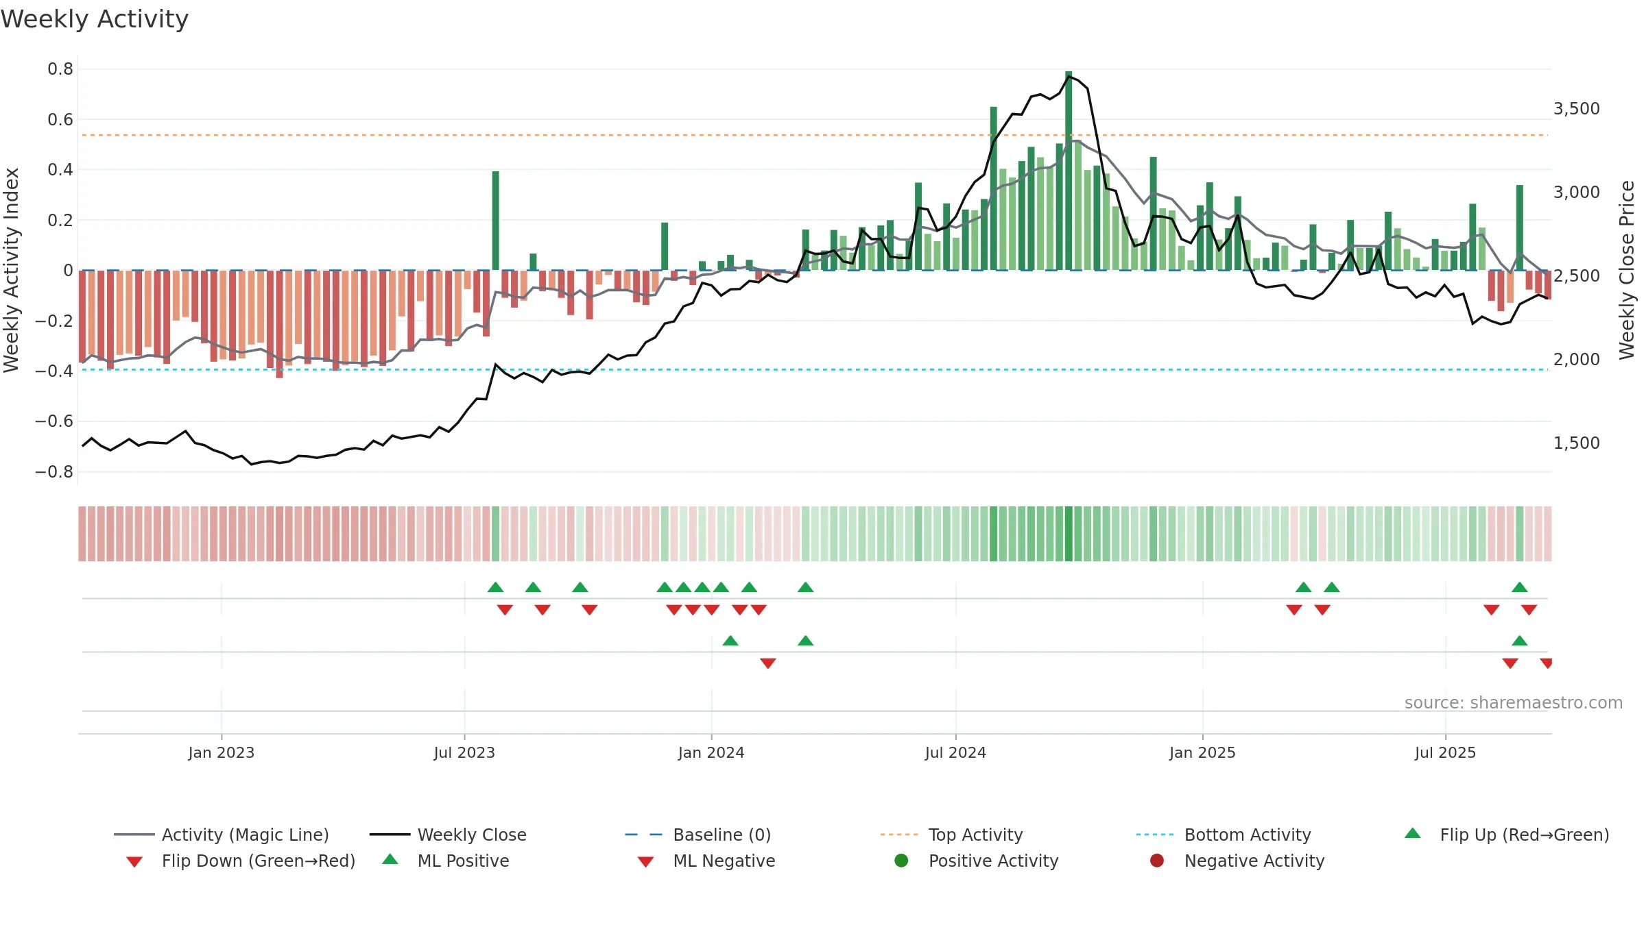This screenshot has width=1646, height=925.
Task: Click the 2,000 price axis label
Action: 1577,359
